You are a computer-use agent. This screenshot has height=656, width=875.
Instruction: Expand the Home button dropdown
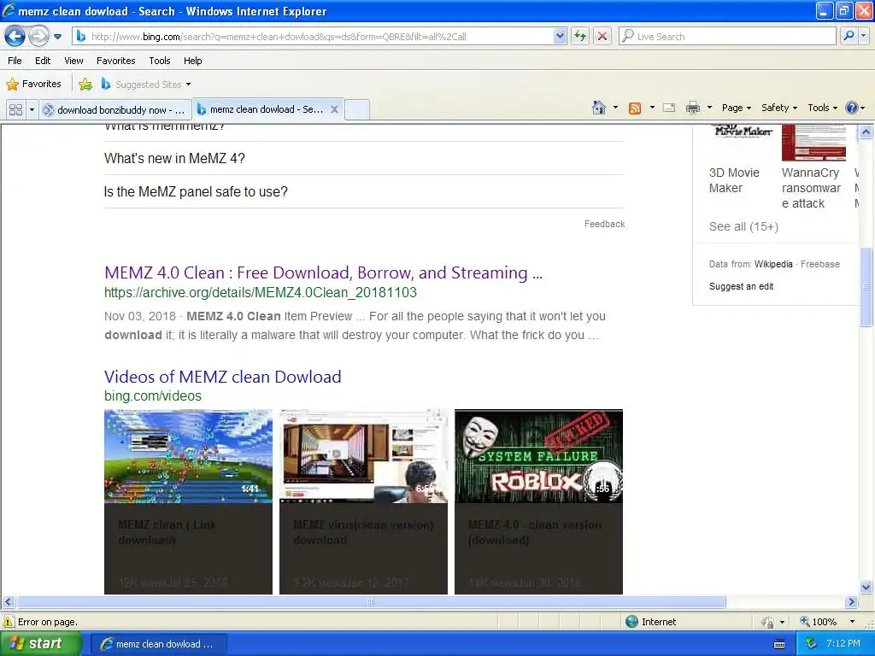click(615, 108)
